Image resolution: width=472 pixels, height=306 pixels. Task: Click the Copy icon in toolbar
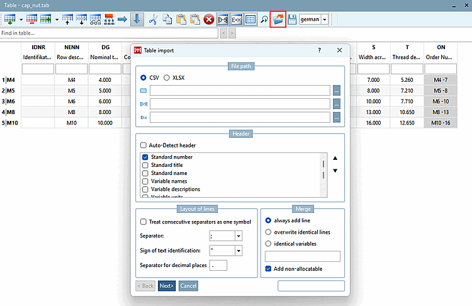coord(167,20)
